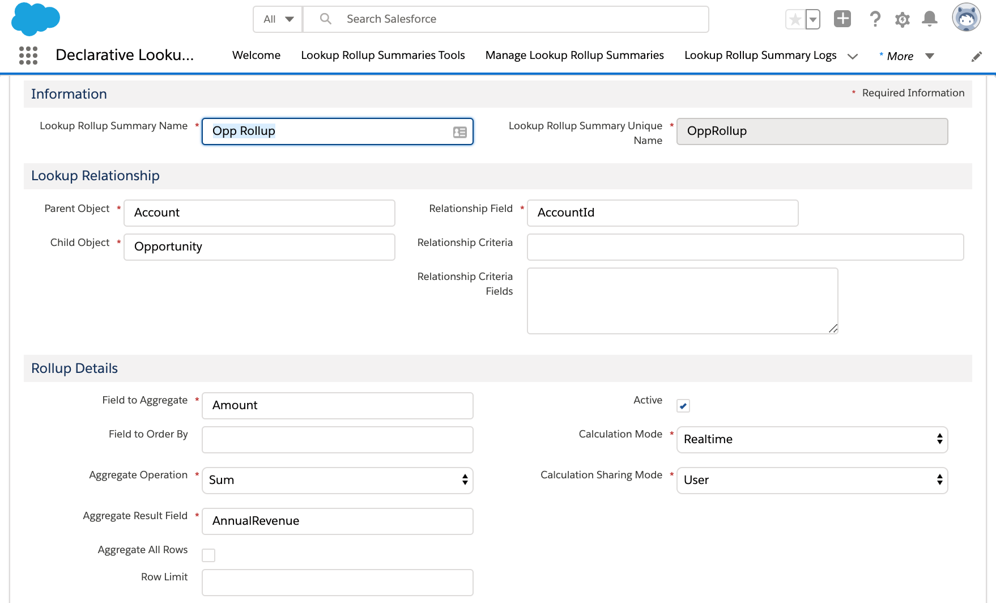996x603 pixels.
Task: Open Setup using the gear icon
Action: [x=902, y=19]
